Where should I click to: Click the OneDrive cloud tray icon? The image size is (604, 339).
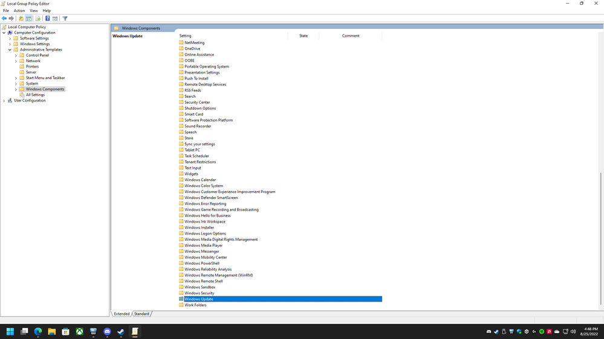(557, 331)
